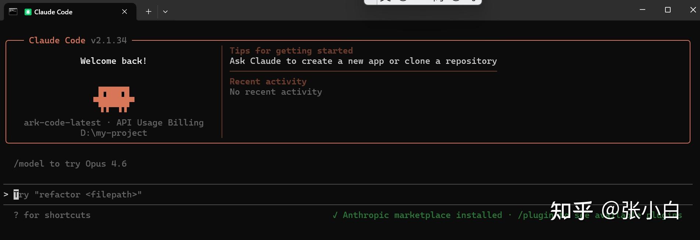Minimize the terminal window
This screenshot has height=240, width=700.
click(x=642, y=10)
